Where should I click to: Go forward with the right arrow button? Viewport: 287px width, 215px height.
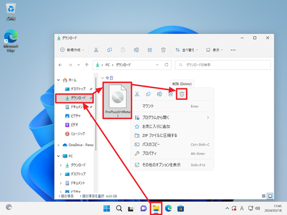(x=70, y=65)
